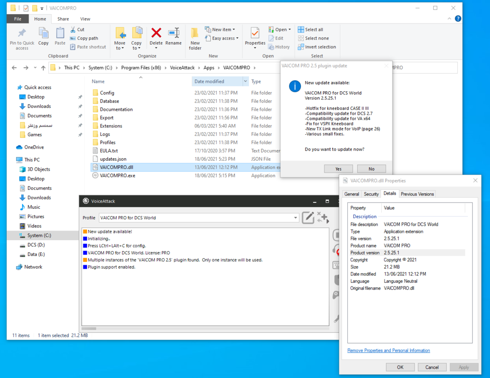Click the Properties ribbon icon

pyautogui.click(x=255, y=33)
